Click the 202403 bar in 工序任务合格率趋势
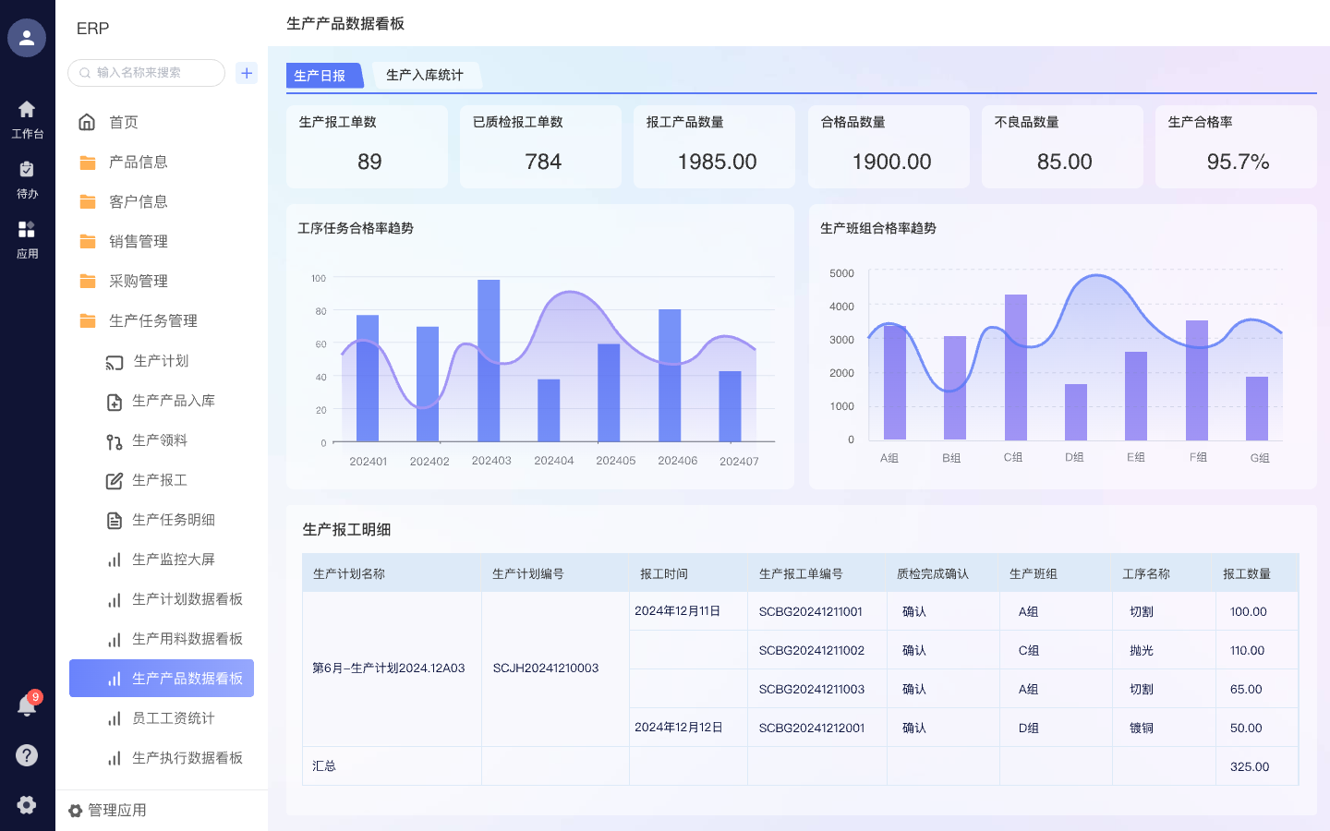1330x831 pixels. click(x=489, y=360)
